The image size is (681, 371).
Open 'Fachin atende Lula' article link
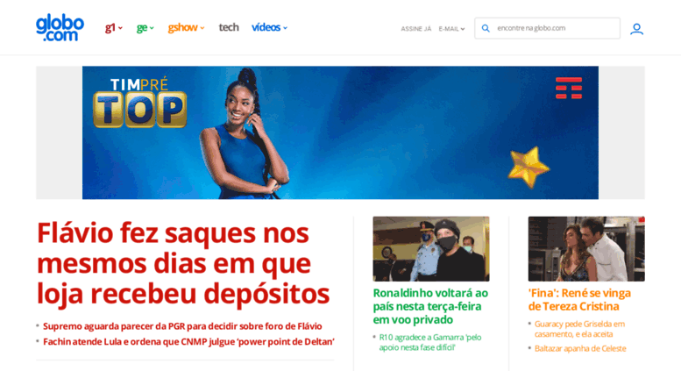click(x=188, y=342)
